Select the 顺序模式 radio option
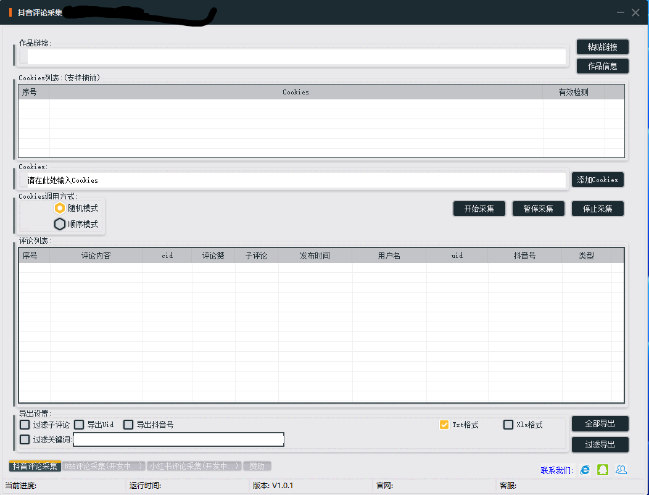This screenshot has width=649, height=495. tap(60, 224)
